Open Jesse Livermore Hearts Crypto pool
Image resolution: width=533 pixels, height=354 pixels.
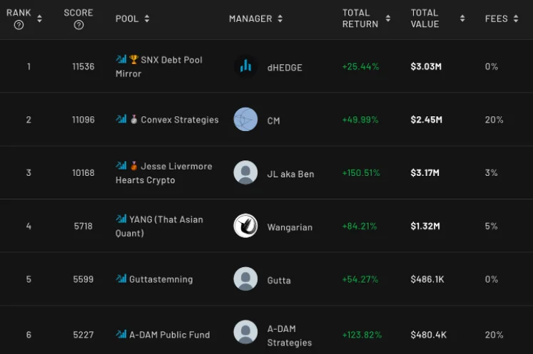click(x=164, y=173)
